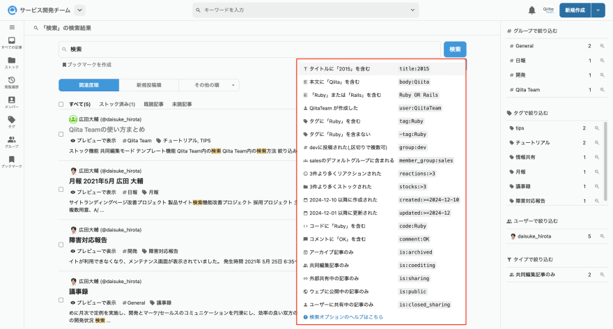613x329 pixels.
Task: Choose title:2015 search option
Action: click(381, 69)
